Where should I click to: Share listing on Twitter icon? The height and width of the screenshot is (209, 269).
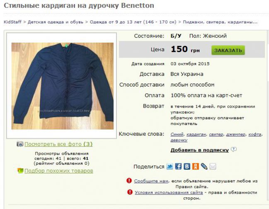pyautogui.click(x=170, y=166)
